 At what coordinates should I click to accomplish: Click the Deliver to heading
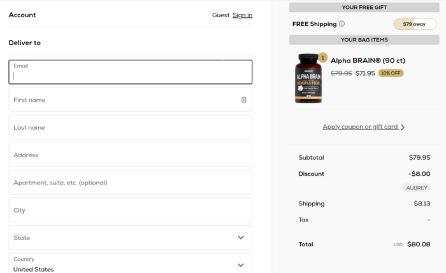(x=25, y=43)
